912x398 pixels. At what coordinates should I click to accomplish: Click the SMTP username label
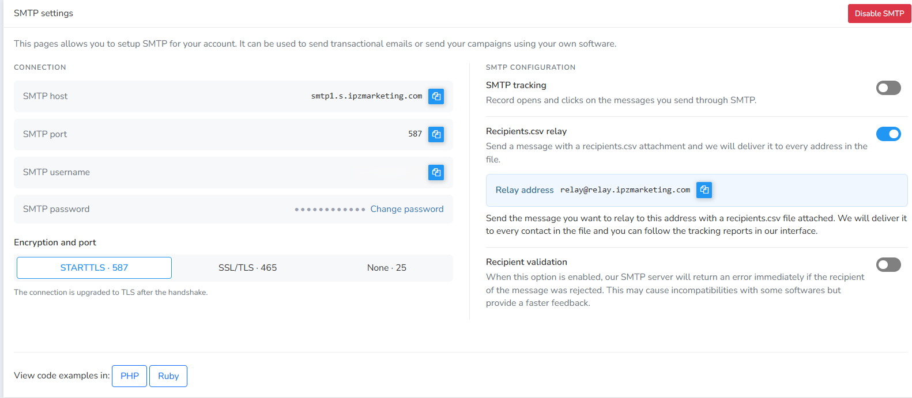[x=56, y=172]
